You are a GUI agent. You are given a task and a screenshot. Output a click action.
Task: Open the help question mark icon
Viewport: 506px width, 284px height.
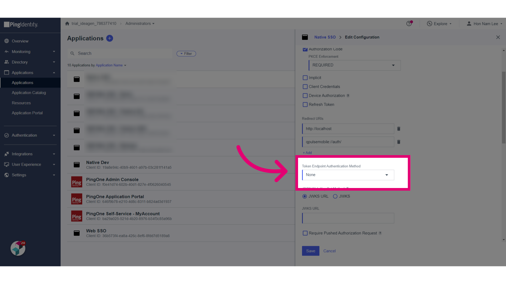pyautogui.click(x=409, y=24)
